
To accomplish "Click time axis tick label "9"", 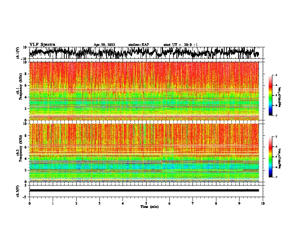I will coord(239,203).
